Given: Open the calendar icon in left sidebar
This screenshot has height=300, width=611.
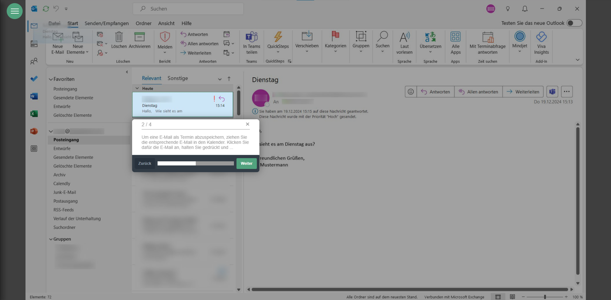Looking at the screenshot, I should pos(34,44).
